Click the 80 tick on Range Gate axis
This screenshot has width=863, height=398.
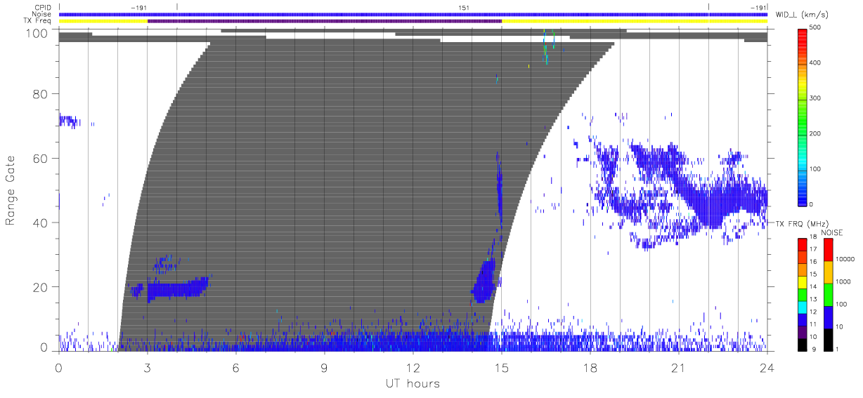click(x=40, y=93)
